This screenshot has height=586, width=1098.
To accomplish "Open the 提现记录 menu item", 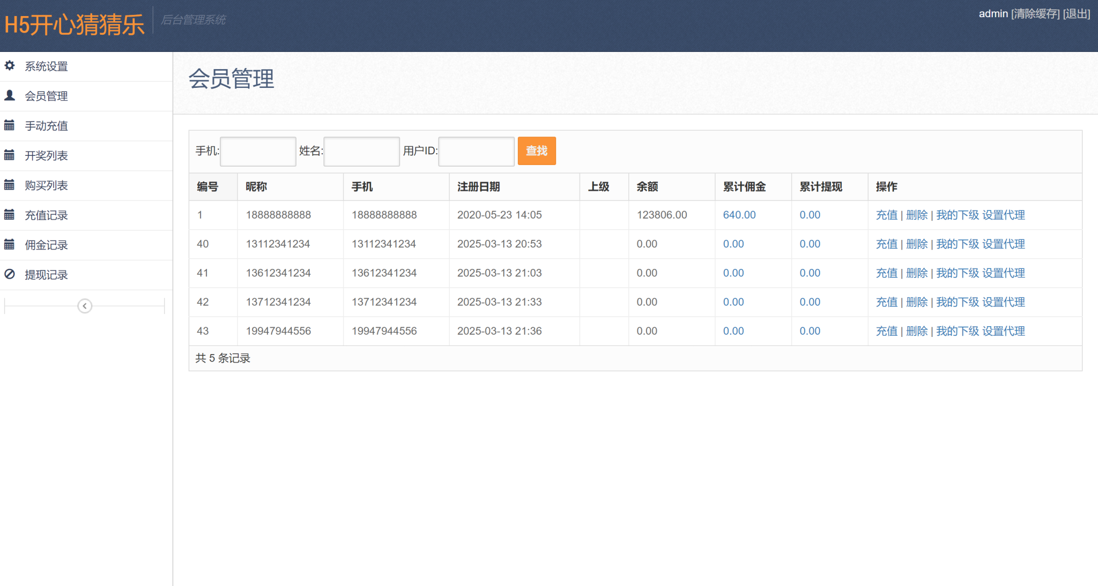I will click(46, 275).
